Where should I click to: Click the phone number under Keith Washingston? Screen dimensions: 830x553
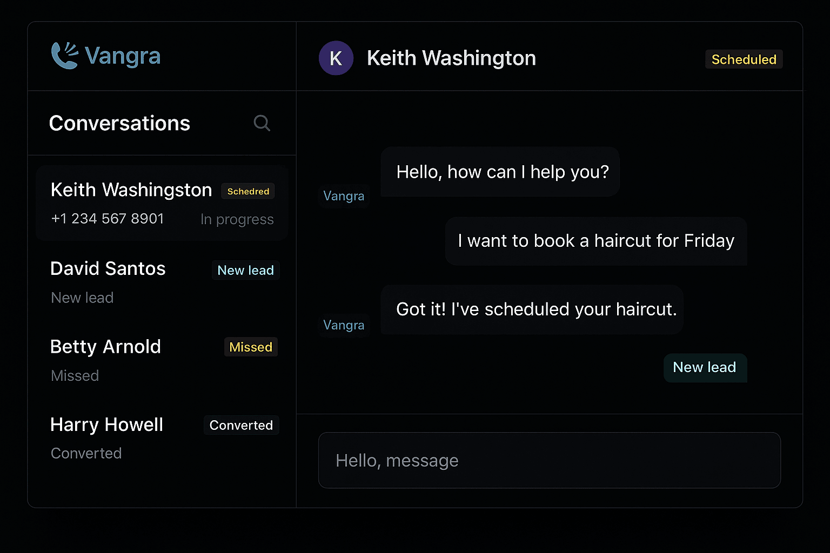click(107, 219)
